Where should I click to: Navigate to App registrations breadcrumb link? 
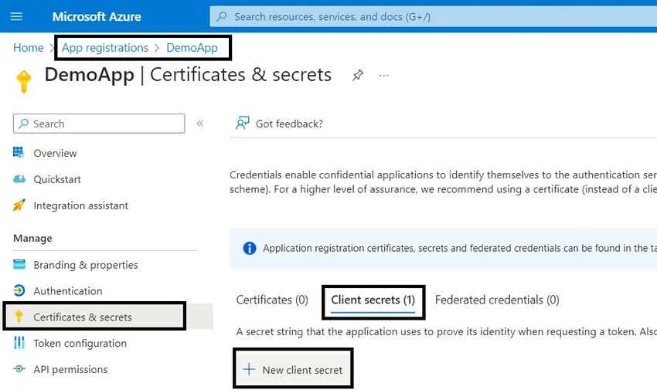tap(105, 48)
